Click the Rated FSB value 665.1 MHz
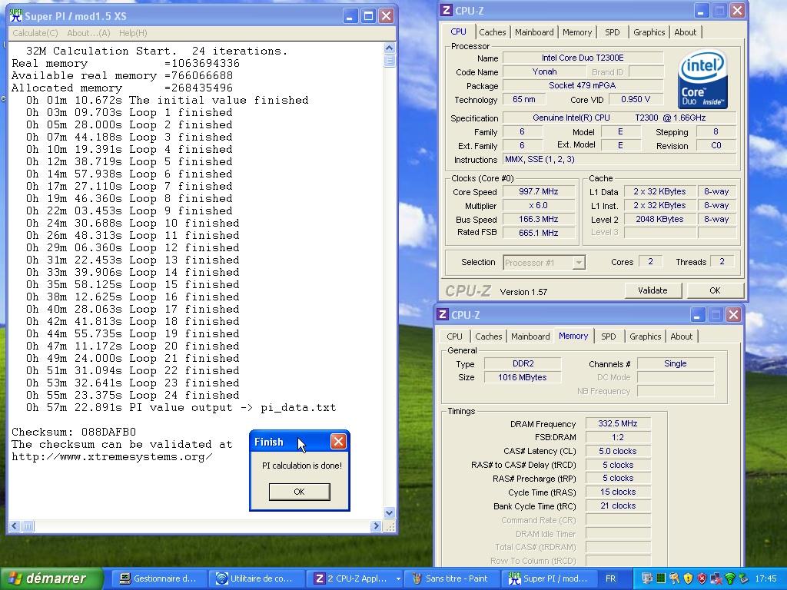Image resolution: width=787 pixels, height=590 pixels. [539, 233]
